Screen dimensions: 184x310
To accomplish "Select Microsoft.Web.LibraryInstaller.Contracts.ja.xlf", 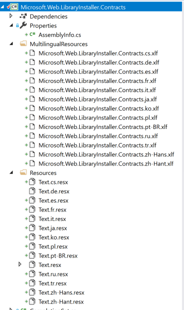I will coord(98,99).
